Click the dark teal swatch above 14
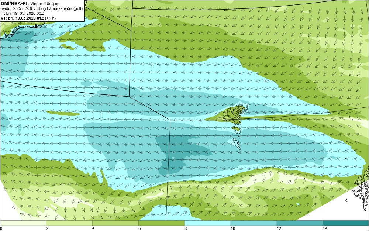 coord(346,223)
